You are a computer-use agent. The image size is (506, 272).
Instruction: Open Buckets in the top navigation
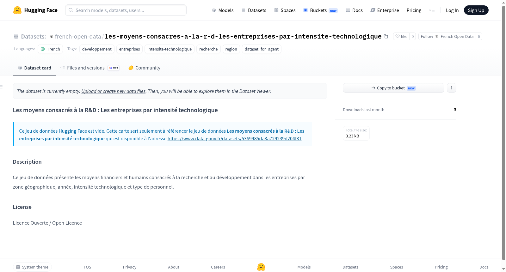(x=320, y=10)
